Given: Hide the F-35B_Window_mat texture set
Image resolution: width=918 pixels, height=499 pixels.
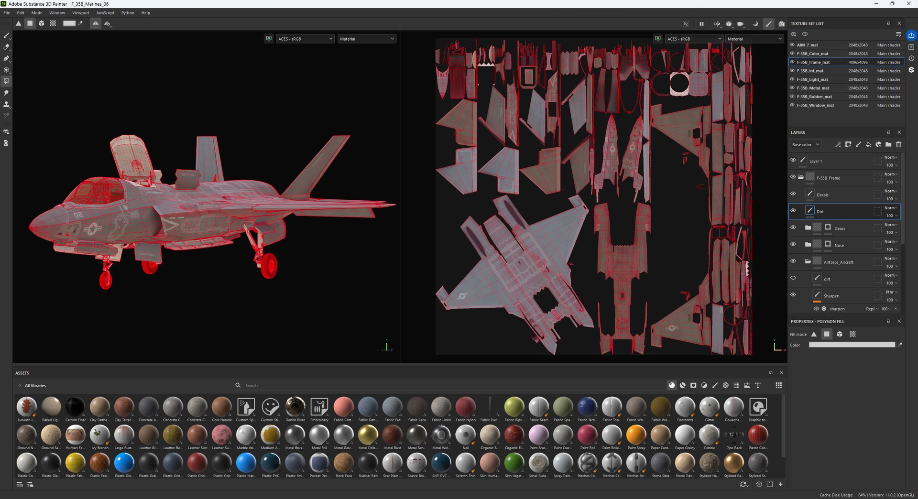Looking at the screenshot, I should (792, 105).
